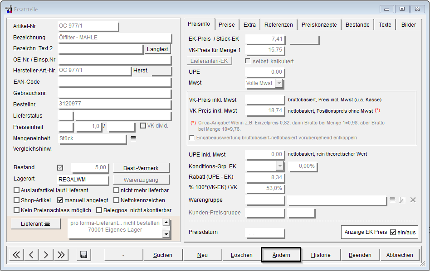The width and height of the screenshot is (430, 271).
Task: Uncheck manuell angelegt
Action: click(x=60, y=200)
